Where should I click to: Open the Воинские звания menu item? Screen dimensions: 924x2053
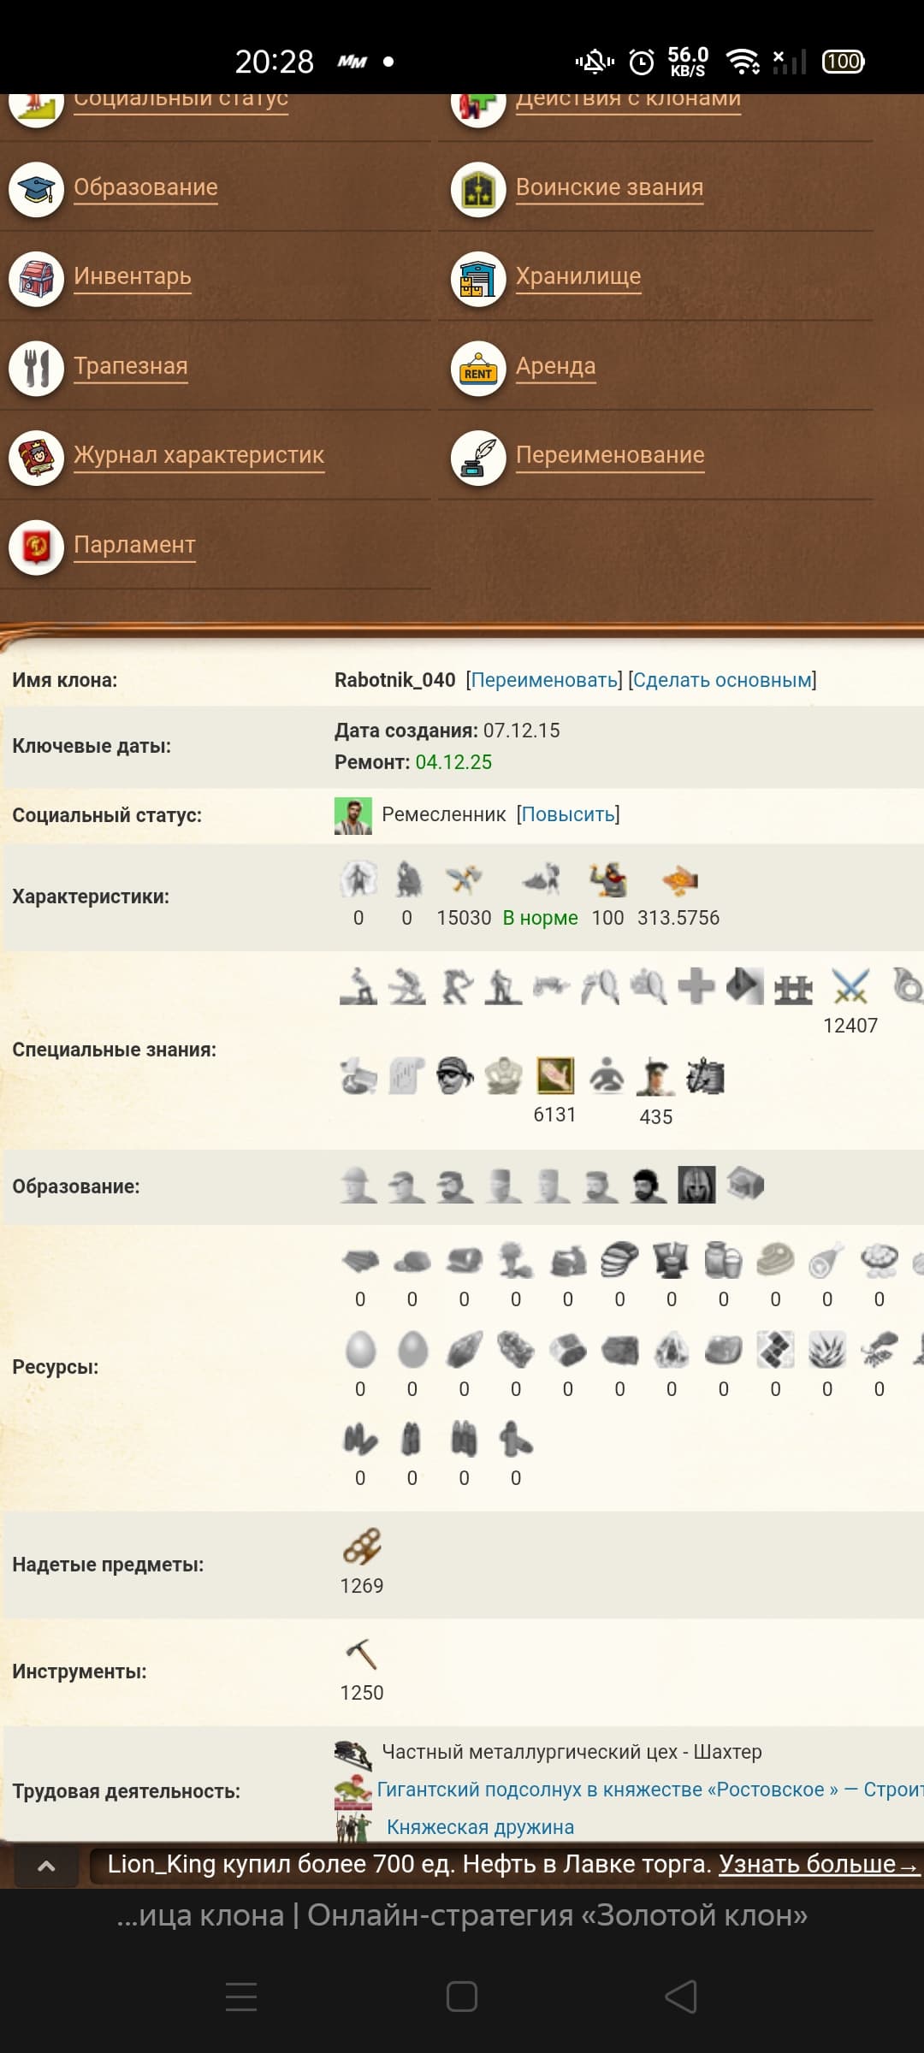[x=609, y=187]
